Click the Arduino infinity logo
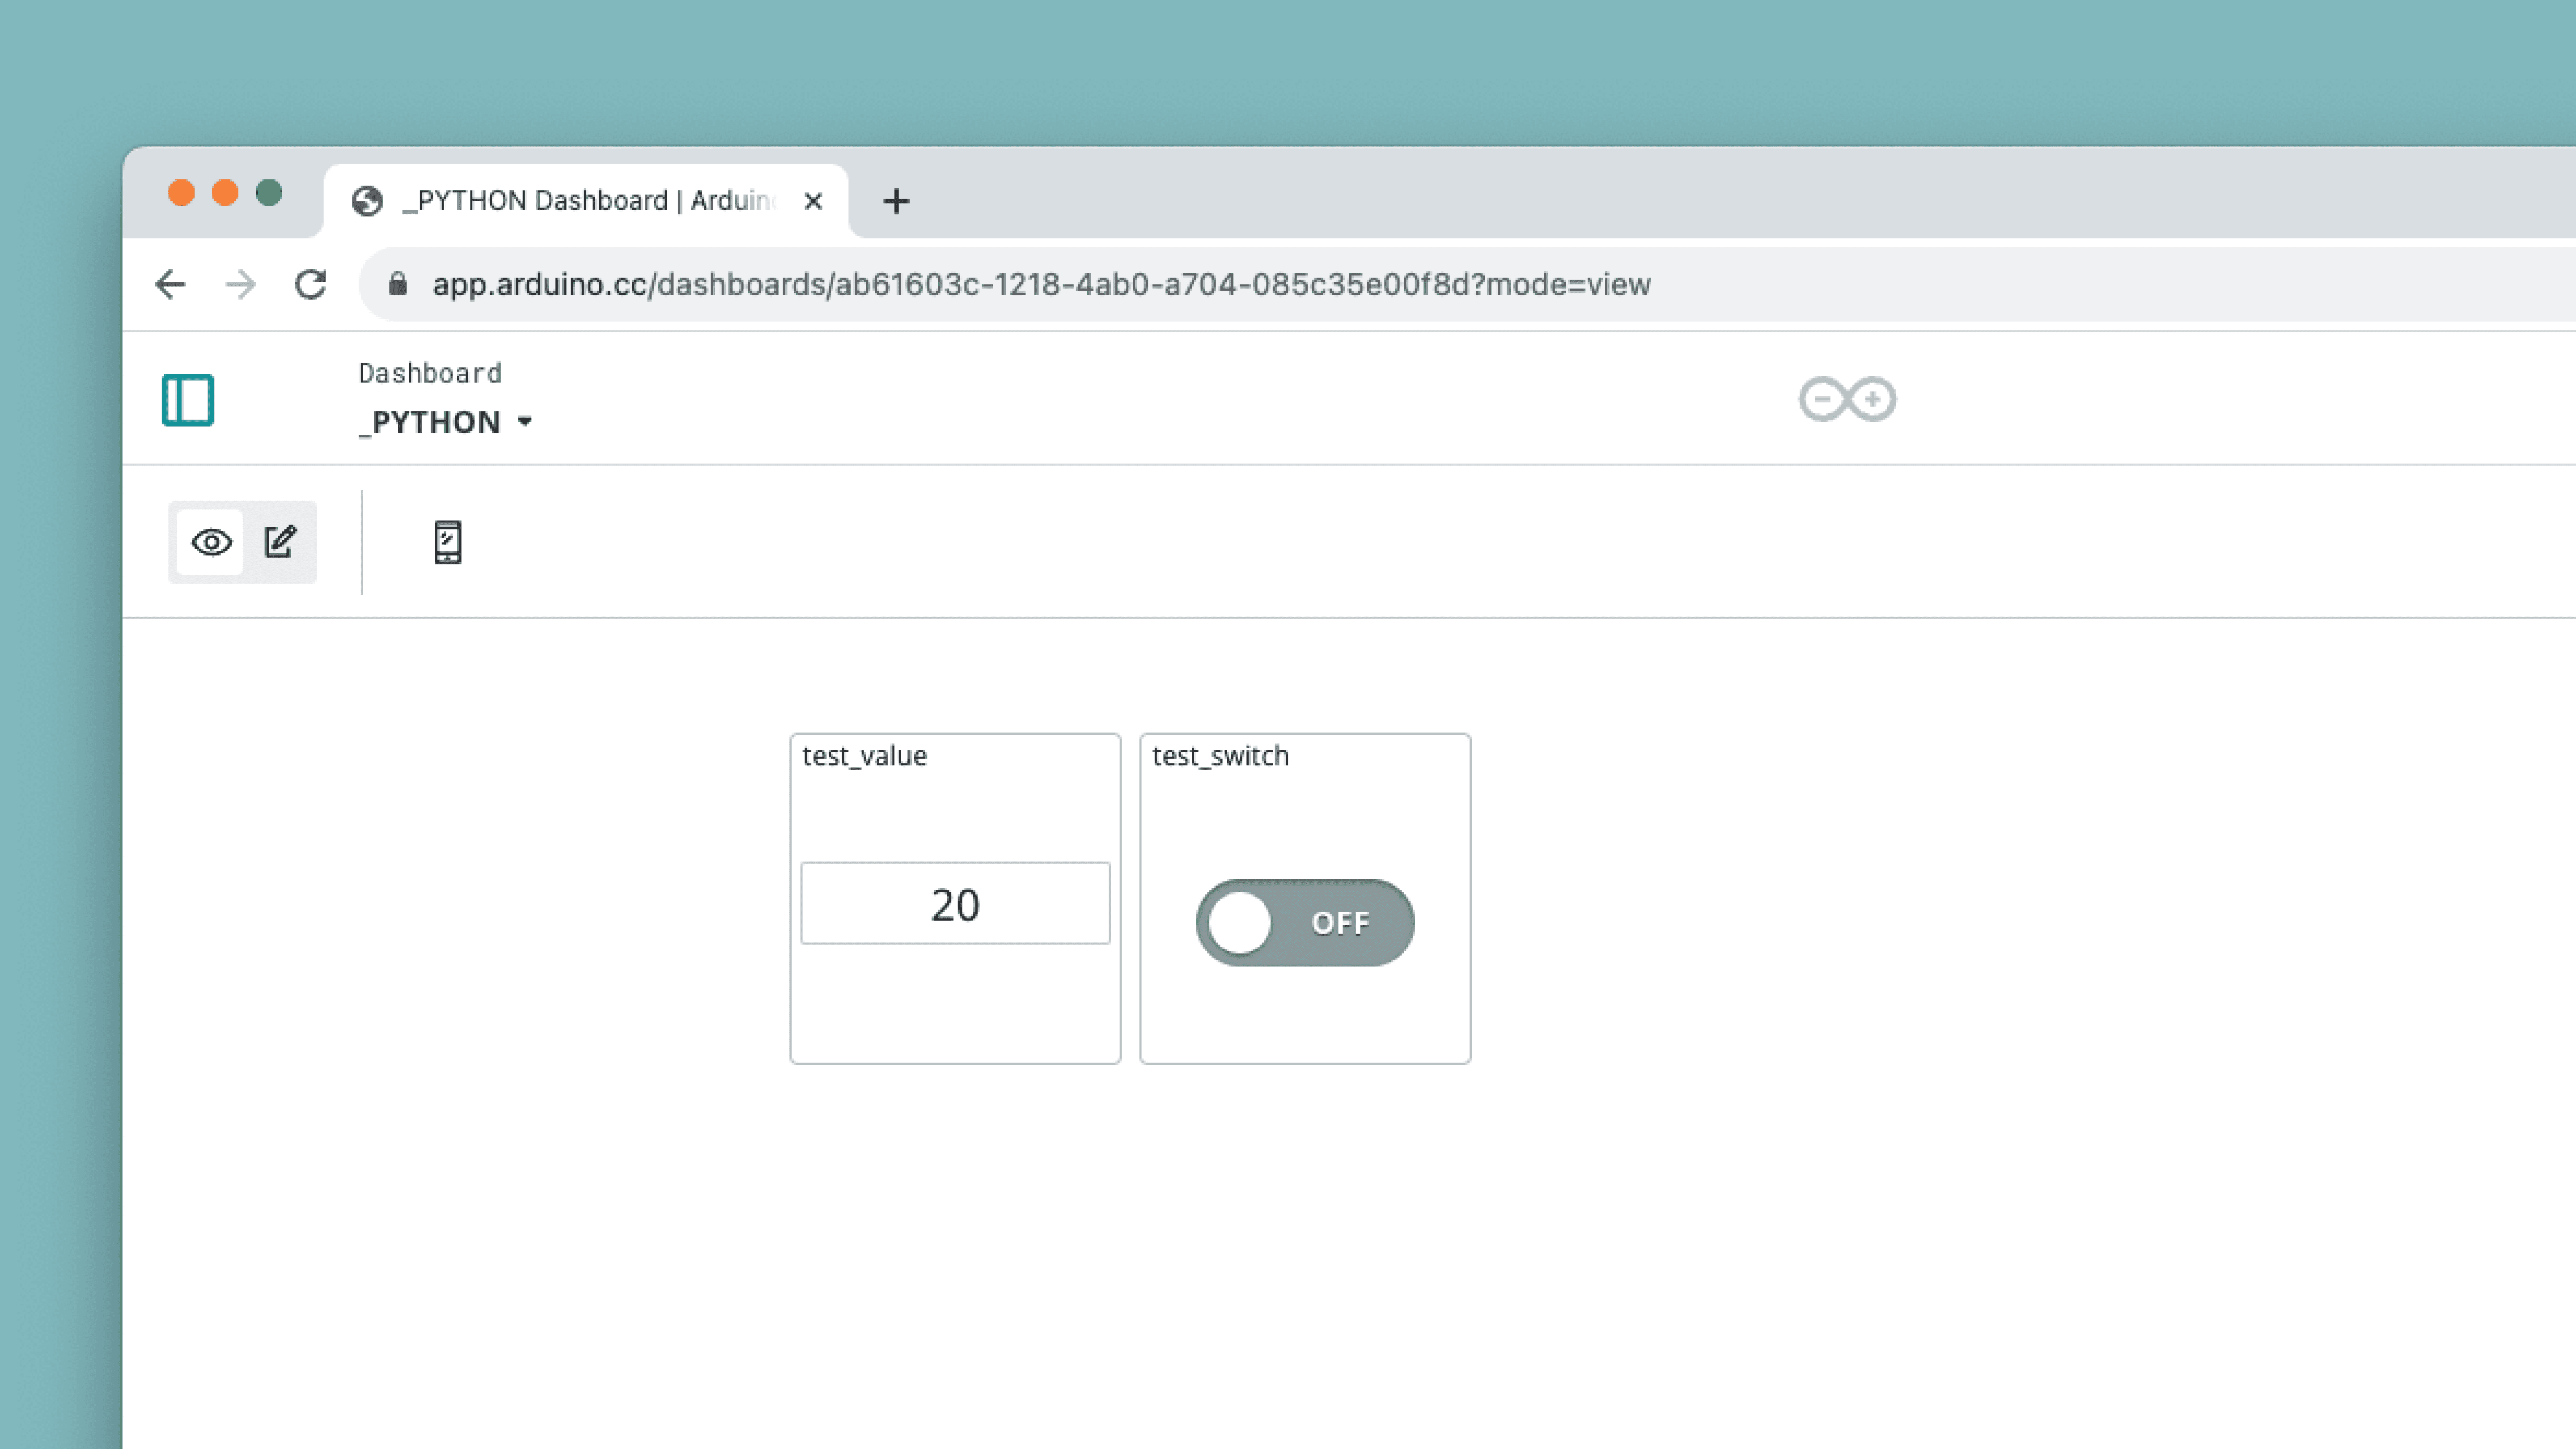Viewport: 2576px width, 1449px height. pos(1846,400)
